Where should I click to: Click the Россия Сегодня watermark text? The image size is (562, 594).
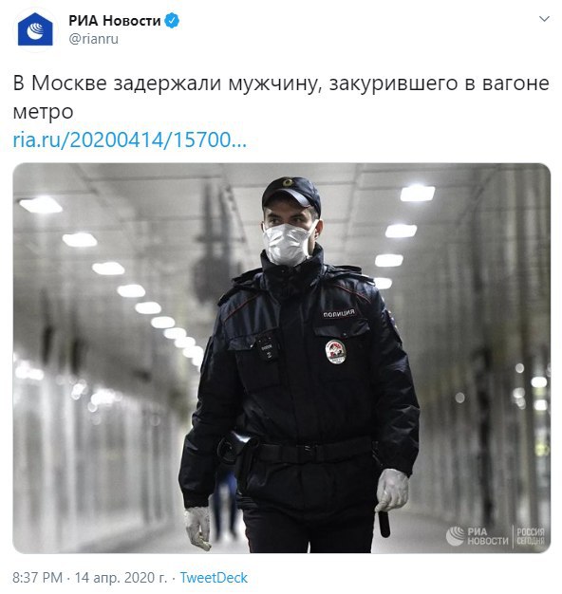[531, 536]
